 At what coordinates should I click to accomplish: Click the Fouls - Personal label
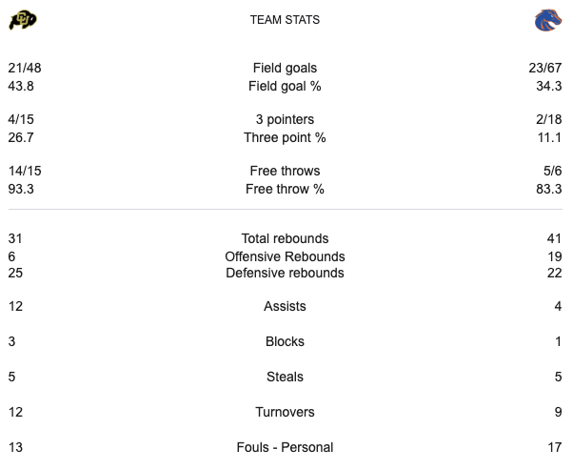(285, 447)
